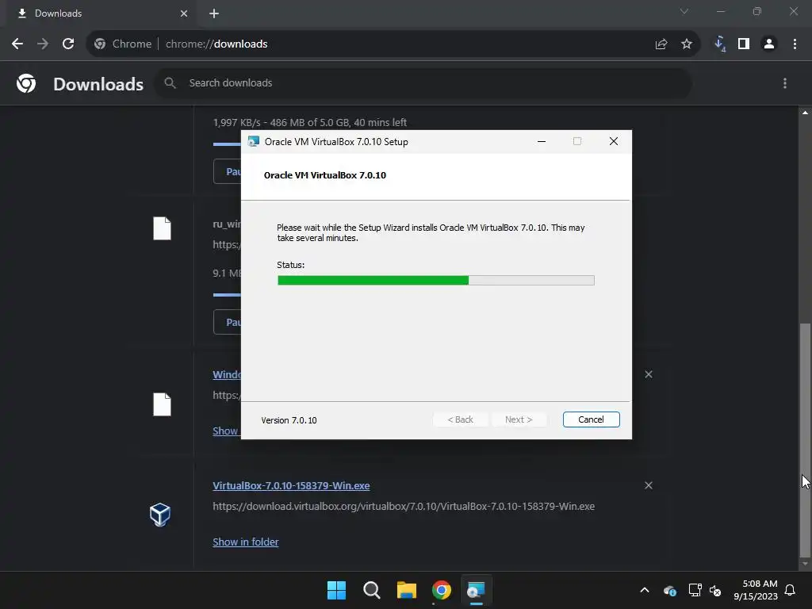
Task: Cancel the VirtualBox installation
Action: click(591, 419)
